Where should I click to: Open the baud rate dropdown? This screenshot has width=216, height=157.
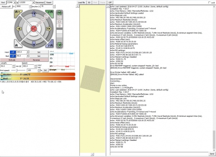26,2
